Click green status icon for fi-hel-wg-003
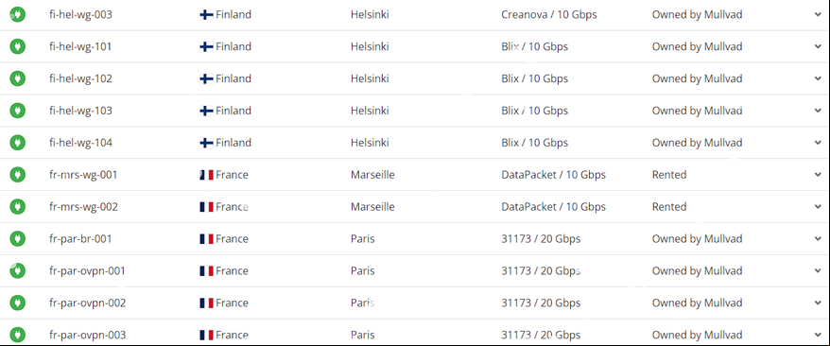 click(17, 14)
